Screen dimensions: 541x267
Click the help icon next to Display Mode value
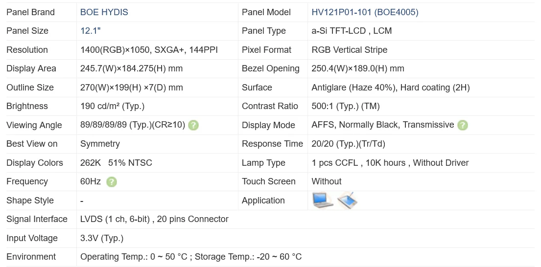[462, 125]
